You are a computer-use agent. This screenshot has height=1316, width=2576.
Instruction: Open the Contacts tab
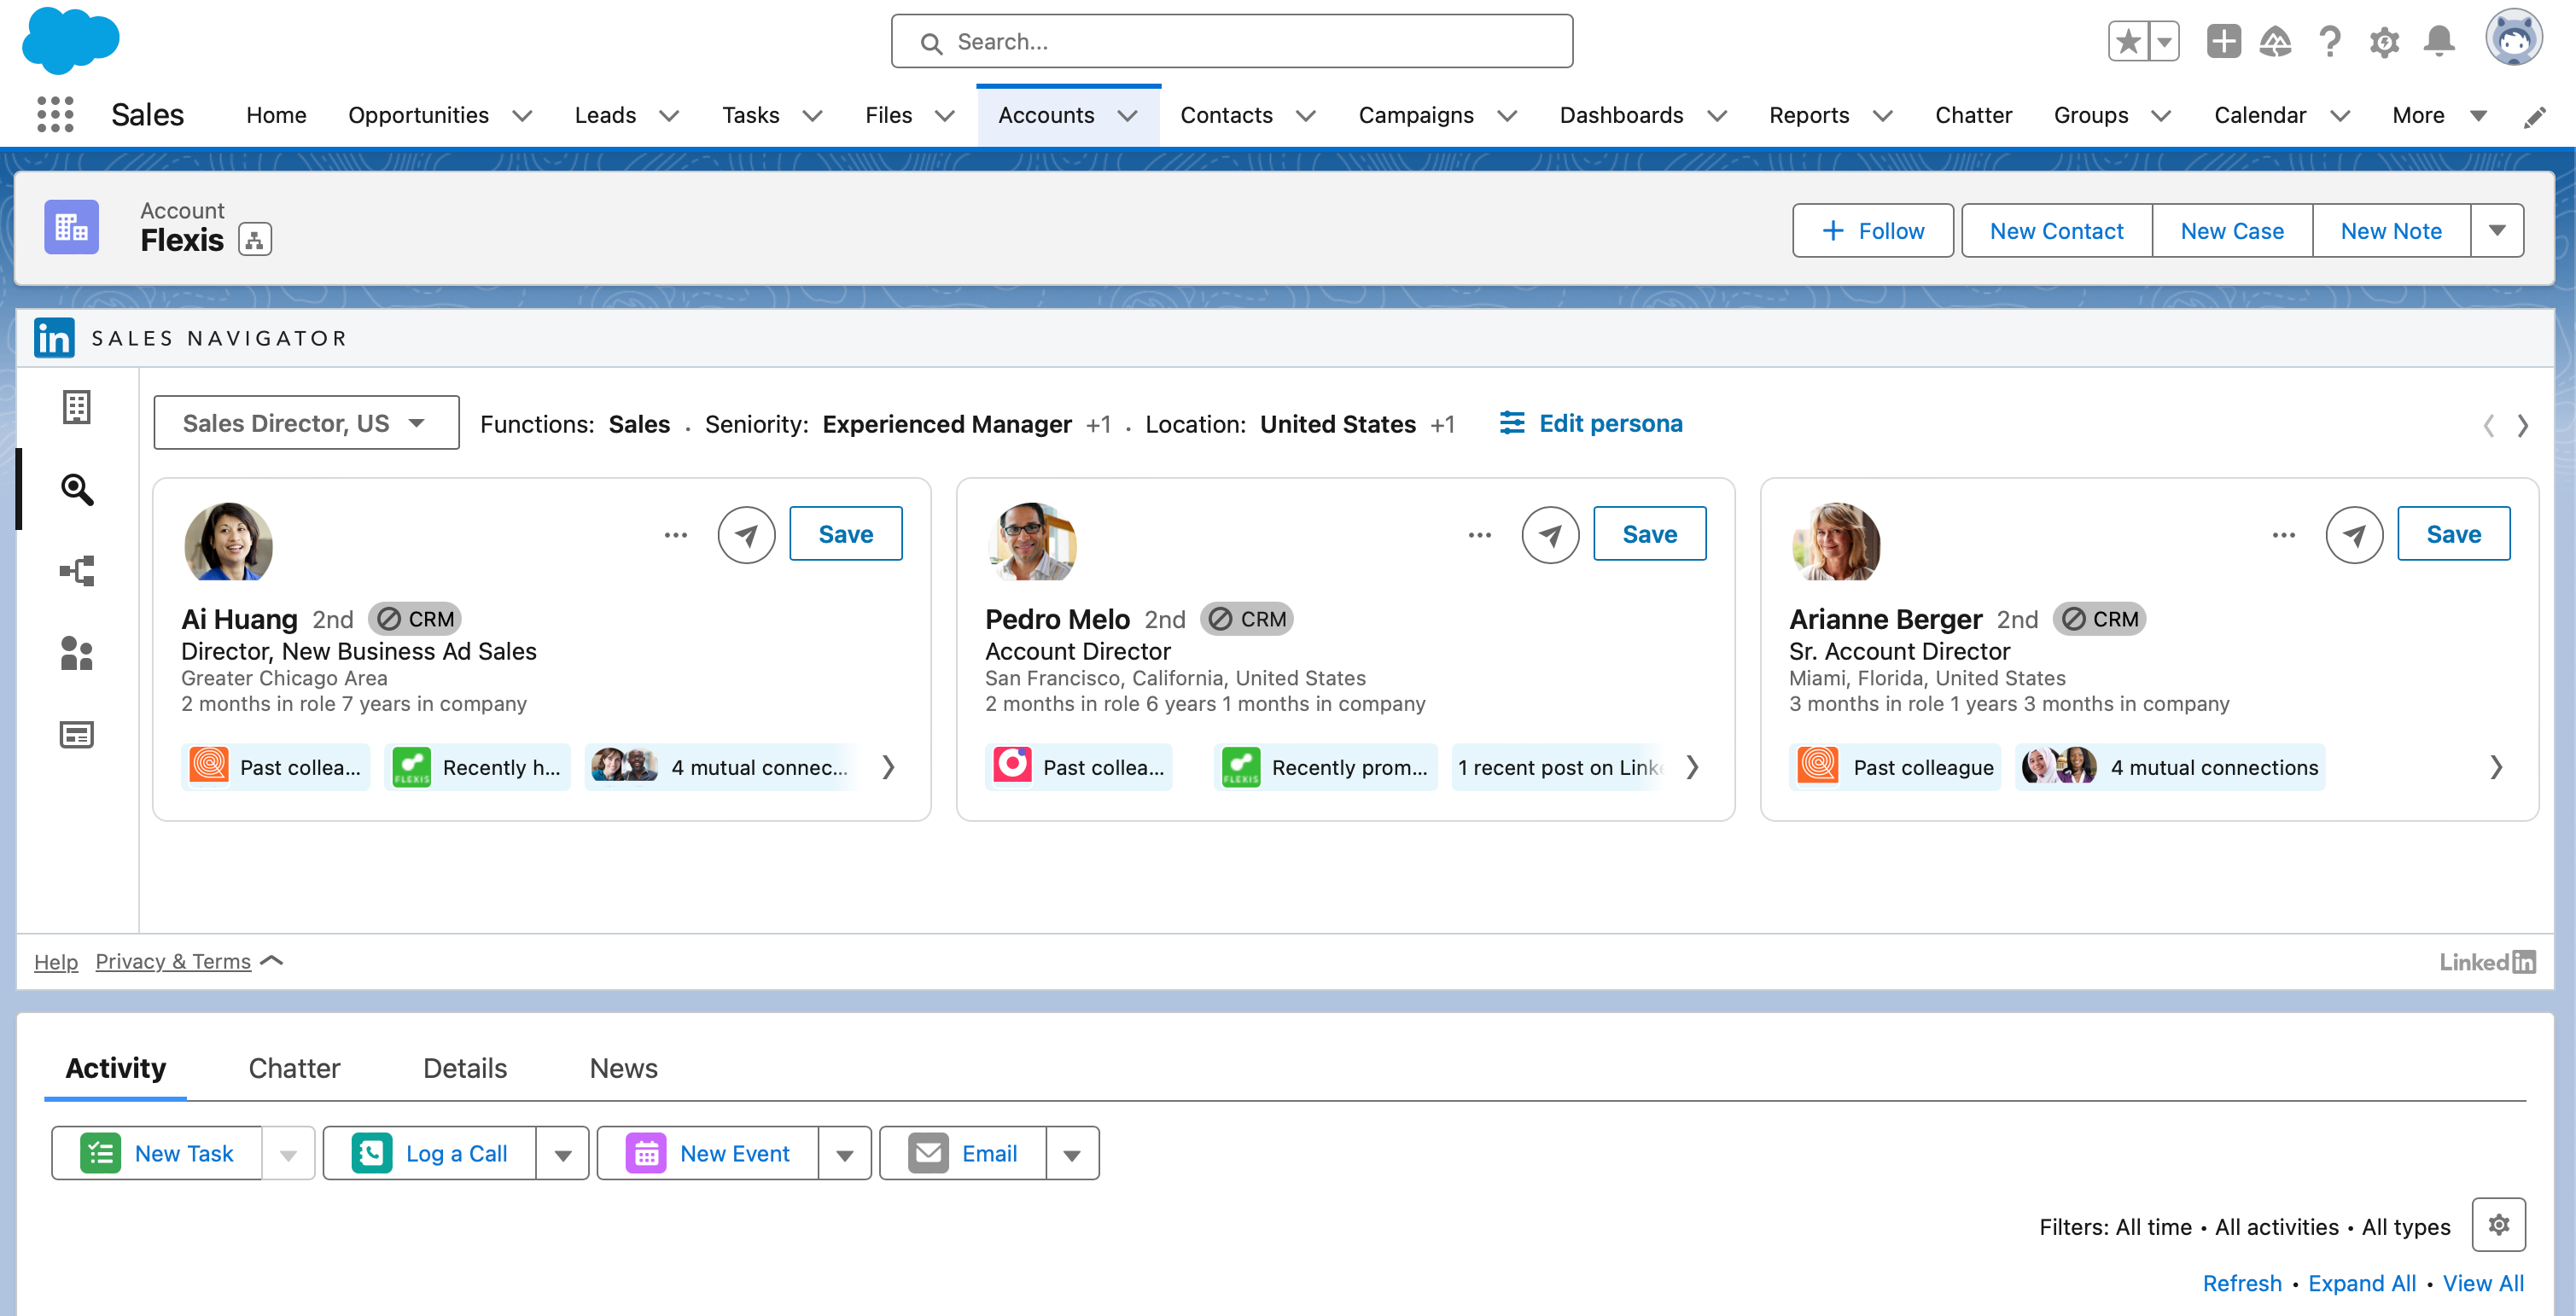[x=1226, y=116]
